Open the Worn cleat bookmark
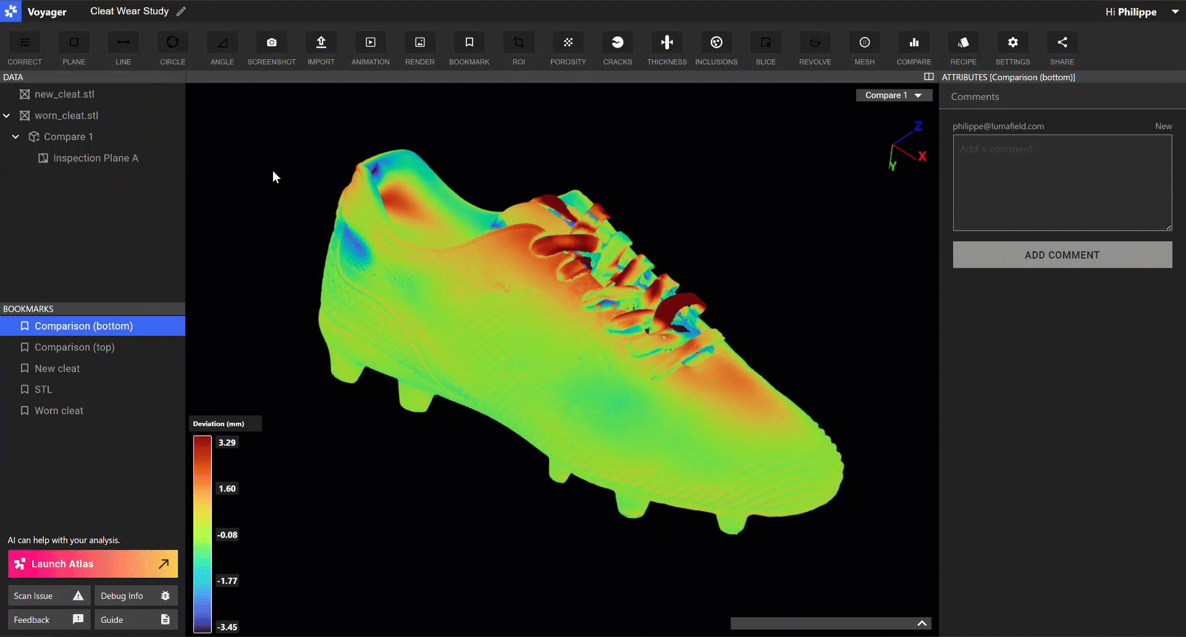Image resolution: width=1186 pixels, height=637 pixels. [x=59, y=410]
